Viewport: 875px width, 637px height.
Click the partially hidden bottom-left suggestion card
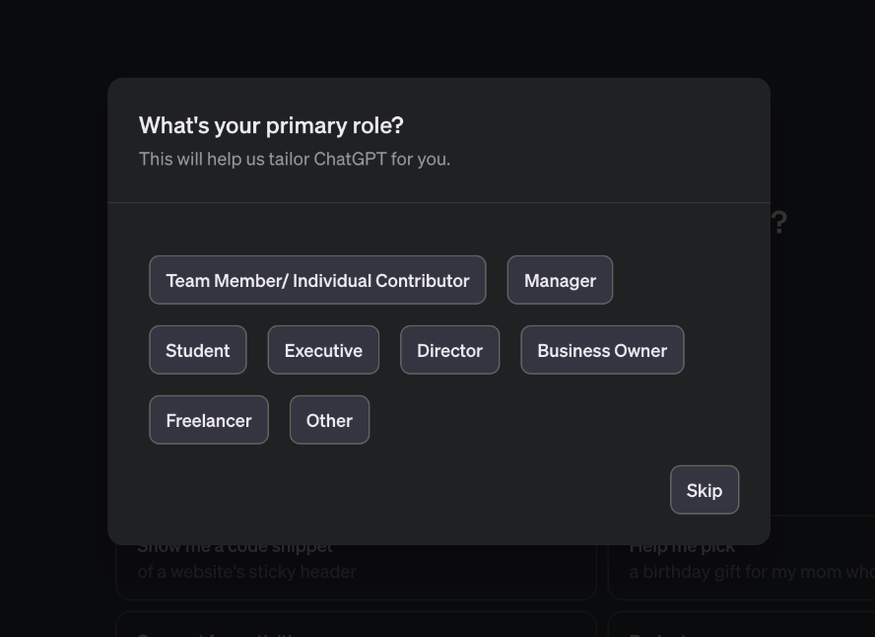pos(355,625)
